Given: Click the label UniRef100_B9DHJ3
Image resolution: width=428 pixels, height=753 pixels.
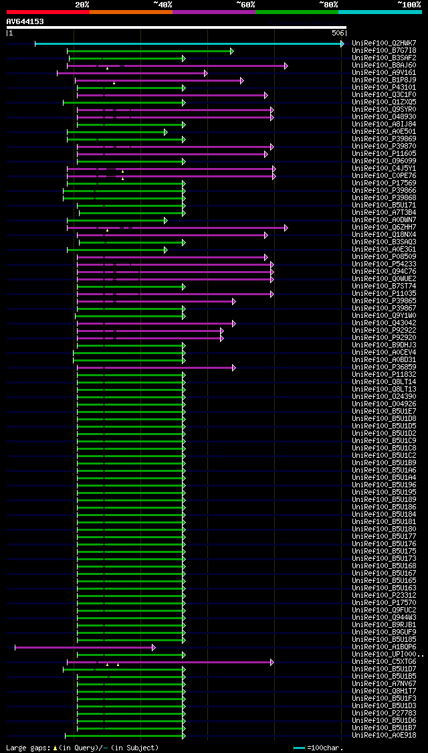Looking at the screenshot, I should (384, 345).
